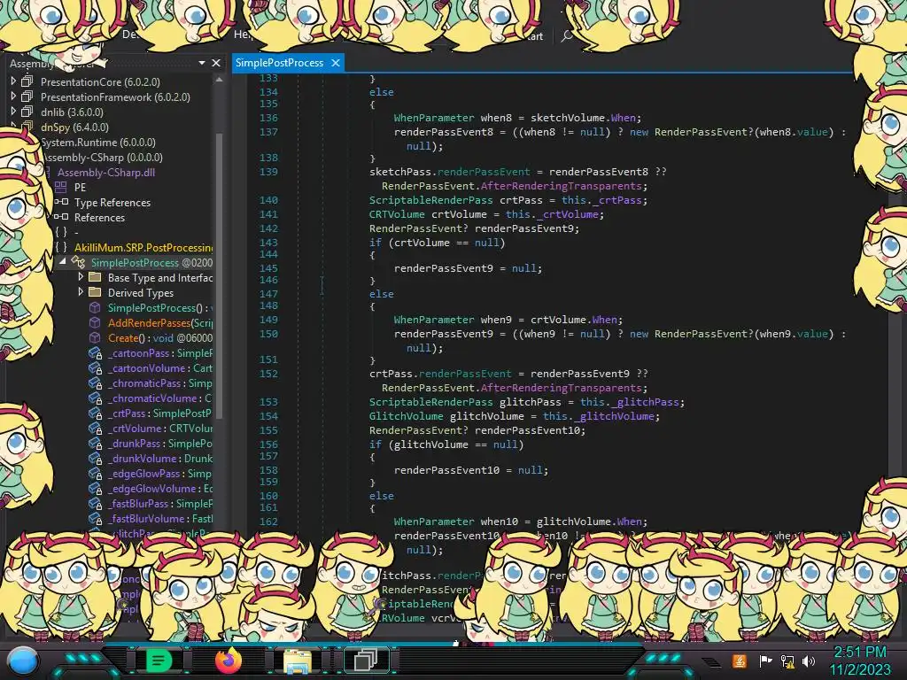Open the taskbar clock showing 2:51 PM
The width and height of the screenshot is (907, 680).
pyautogui.click(x=860, y=661)
